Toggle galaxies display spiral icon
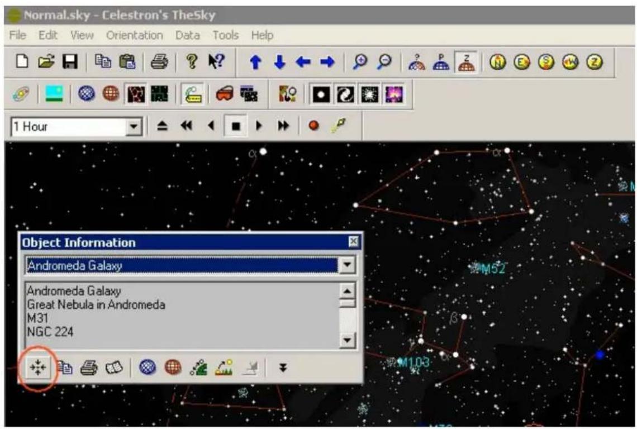This screenshot has height=429, width=637. click(x=345, y=94)
